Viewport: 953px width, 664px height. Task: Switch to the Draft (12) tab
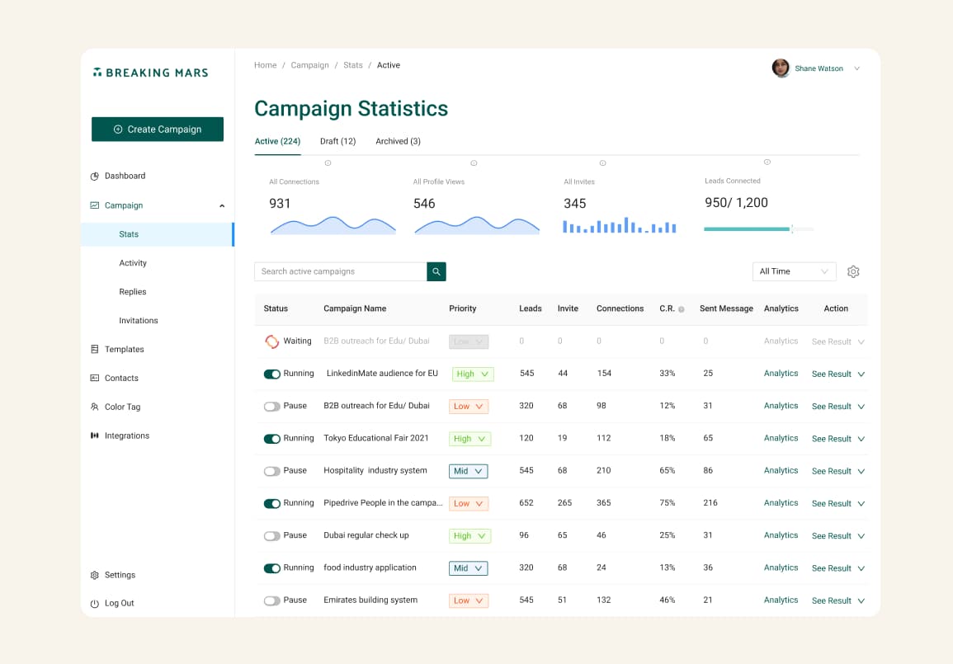[337, 141]
